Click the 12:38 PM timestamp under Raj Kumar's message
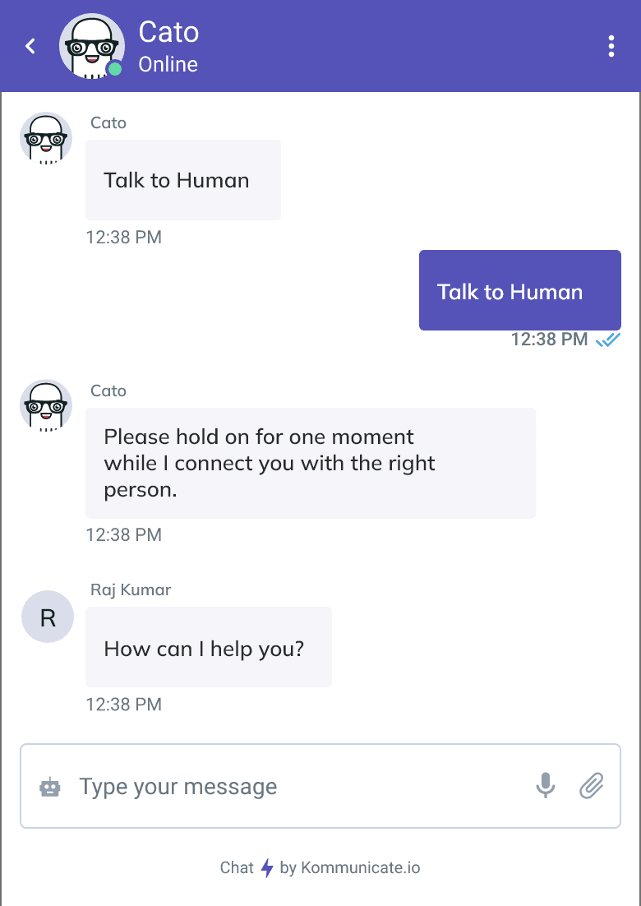641x906 pixels. (x=123, y=705)
